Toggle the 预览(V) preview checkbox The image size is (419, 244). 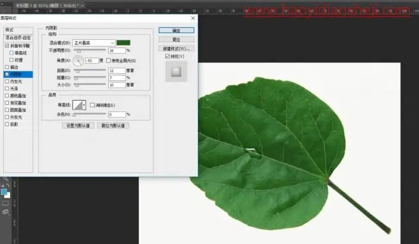pos(168,56)
